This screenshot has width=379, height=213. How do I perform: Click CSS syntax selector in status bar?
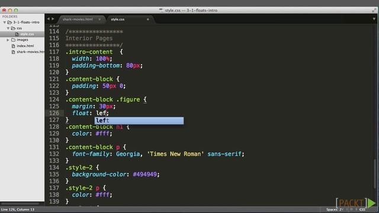362,209
